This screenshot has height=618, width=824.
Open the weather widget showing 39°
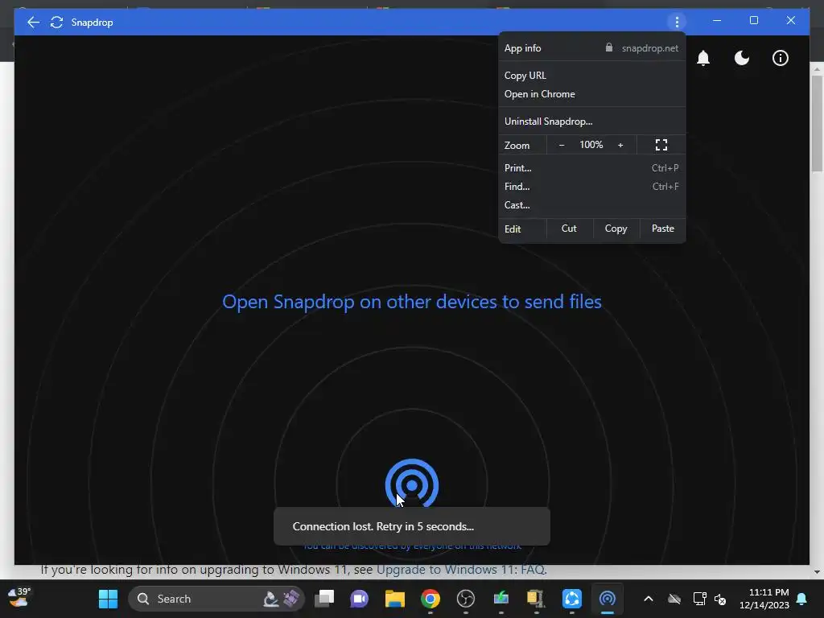tap(19, 598)
